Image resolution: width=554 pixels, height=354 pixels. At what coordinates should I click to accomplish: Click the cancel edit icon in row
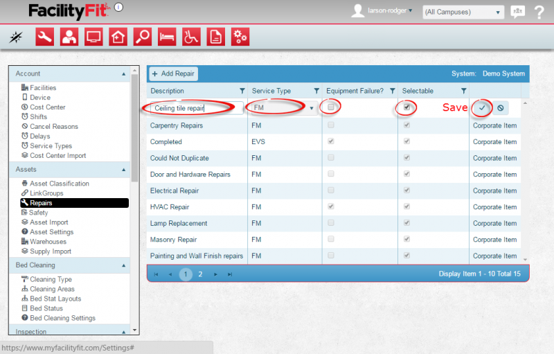pos(500,108)
